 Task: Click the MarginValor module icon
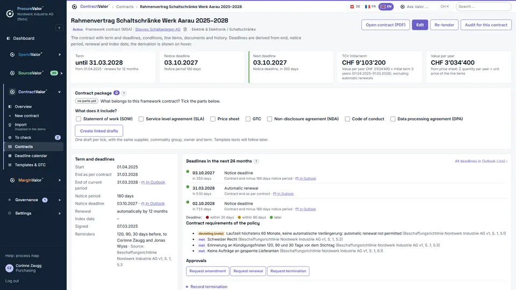(x=12, y=180)
